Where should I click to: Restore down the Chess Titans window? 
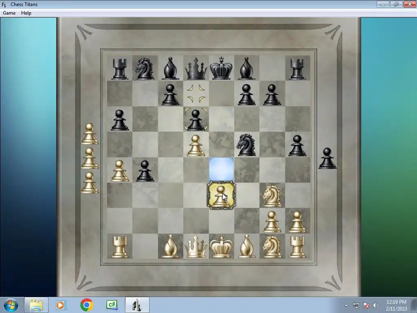click(396, 4)
